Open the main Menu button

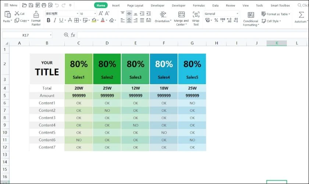pos(11,5)
